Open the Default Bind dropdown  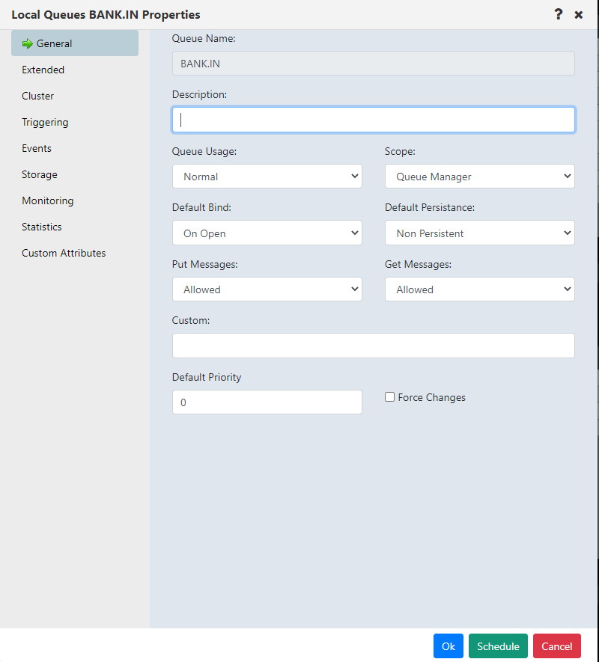click(x=267, y=233)
